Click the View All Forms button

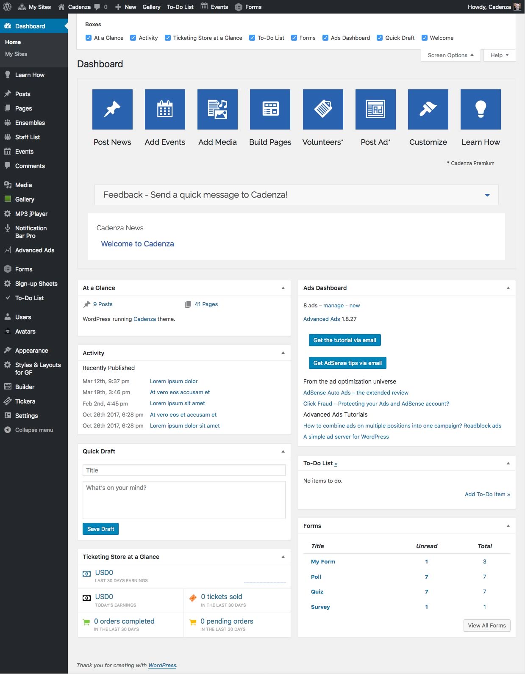point(487,625)
